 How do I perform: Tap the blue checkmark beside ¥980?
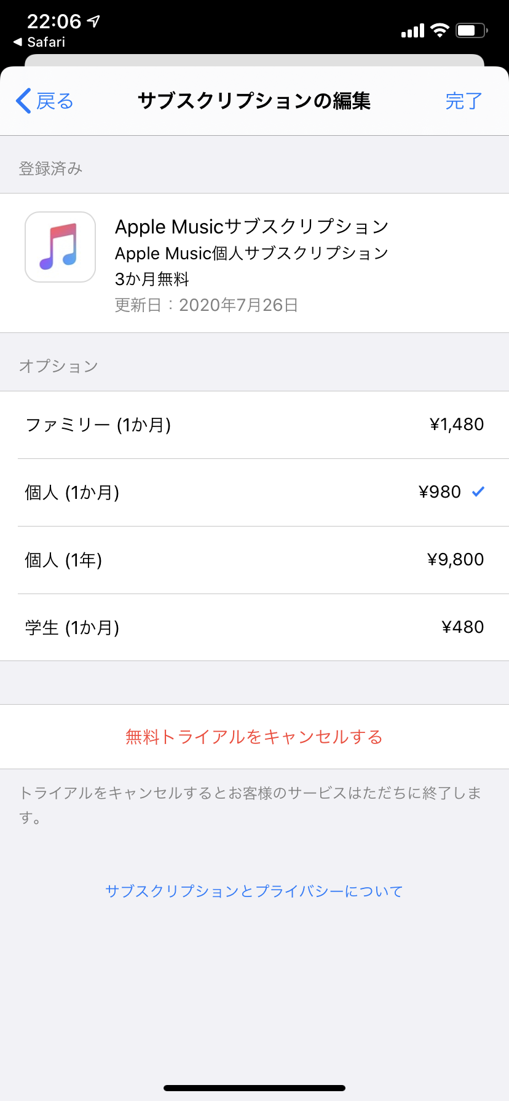tap(478, 492)
